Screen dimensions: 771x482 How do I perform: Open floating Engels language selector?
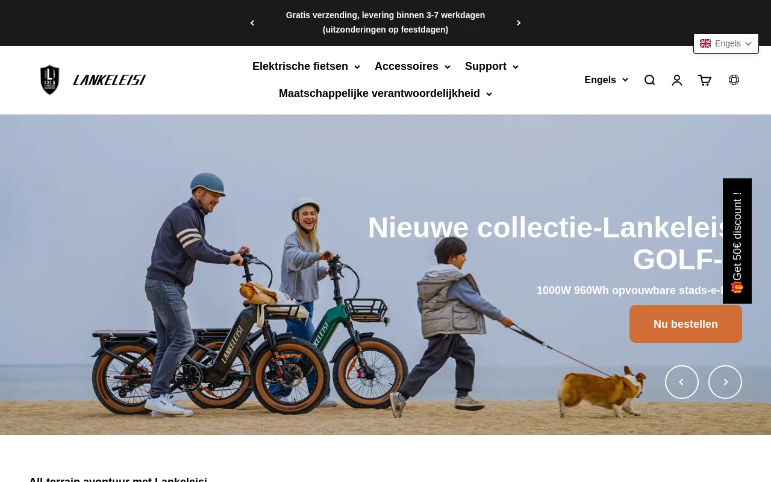(726, 43)
